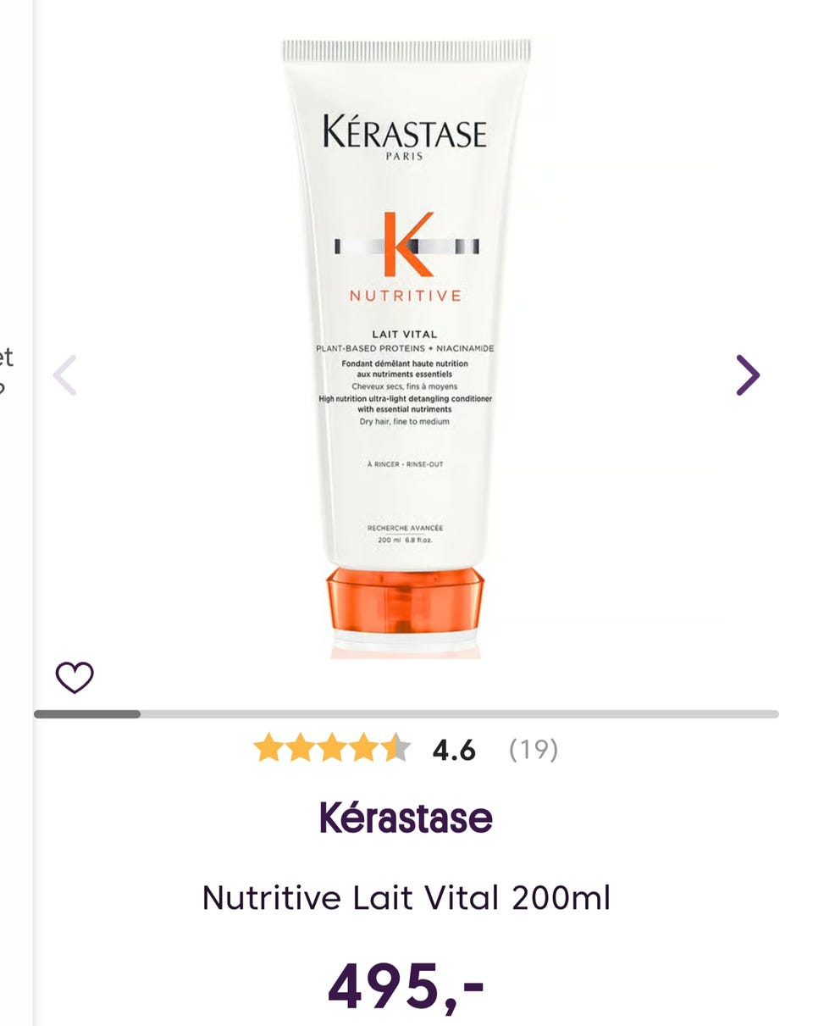This screenshot has width=813, height=1026.
Task: Open the (19) reviews count
Action: tap(534, 750)
